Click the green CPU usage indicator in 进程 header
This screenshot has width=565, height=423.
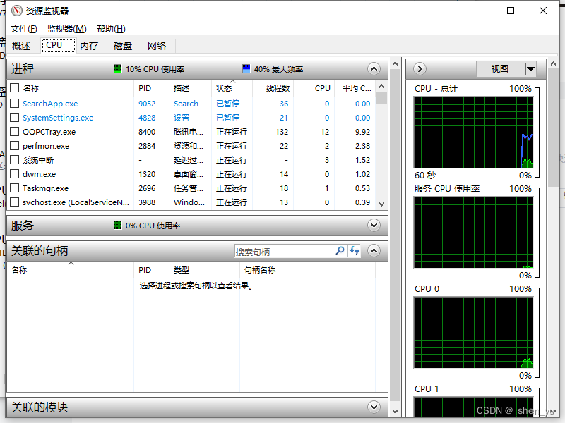coord(117,68)
